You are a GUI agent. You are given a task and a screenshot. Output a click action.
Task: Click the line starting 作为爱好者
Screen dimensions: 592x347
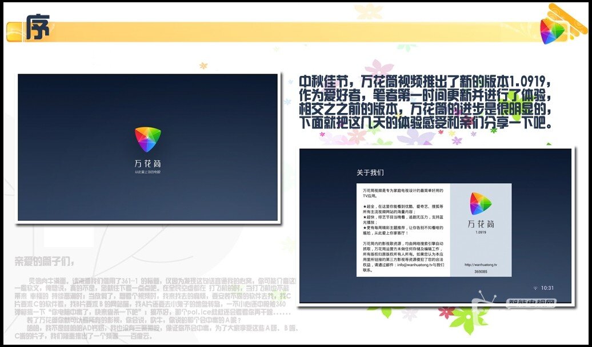tap(426, 95)
